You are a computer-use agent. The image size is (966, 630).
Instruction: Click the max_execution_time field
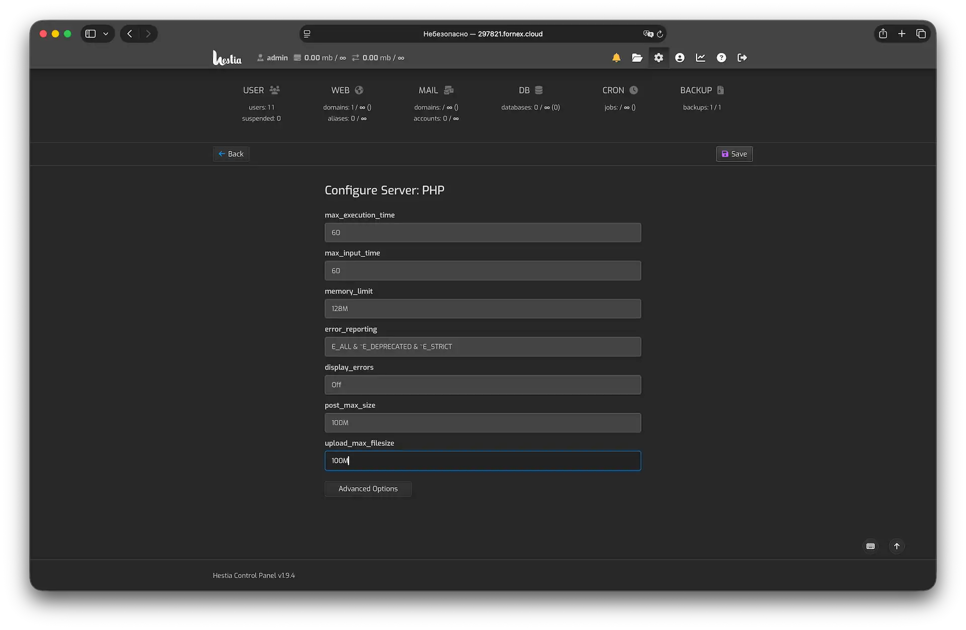pos(482,232)
